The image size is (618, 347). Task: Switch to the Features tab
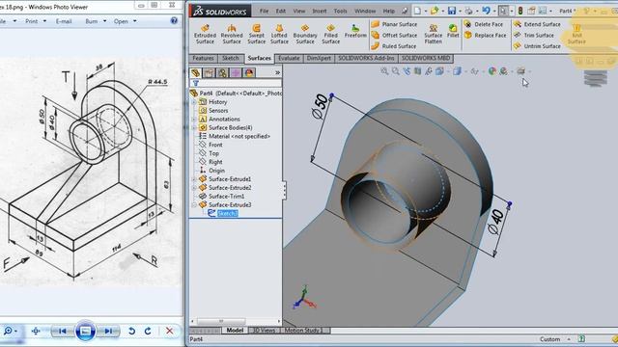[203, 58]
